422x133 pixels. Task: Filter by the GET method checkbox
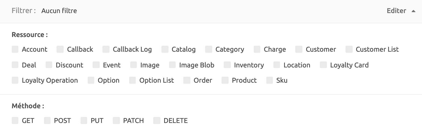(x=15, y=120)
